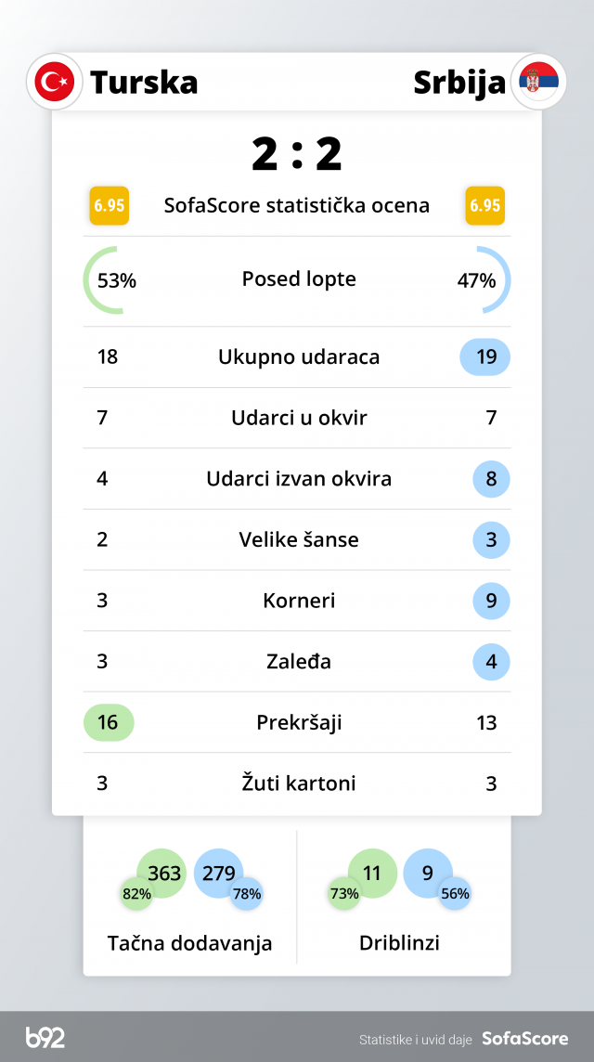This screenshot has height=1062, width=594.
Task: Click Serbia's 9 corners bubble
Action: pyautogui.click(x=491, y=601)
